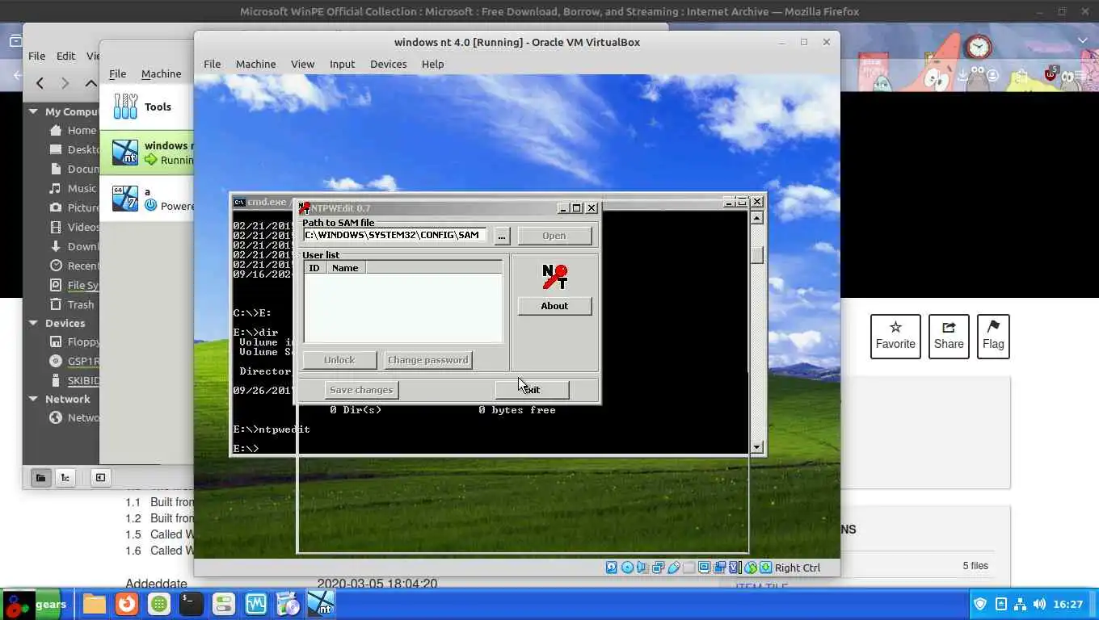1099x620 pixels.
Task: Open the File menu in VM window
Action: (212, 64)
